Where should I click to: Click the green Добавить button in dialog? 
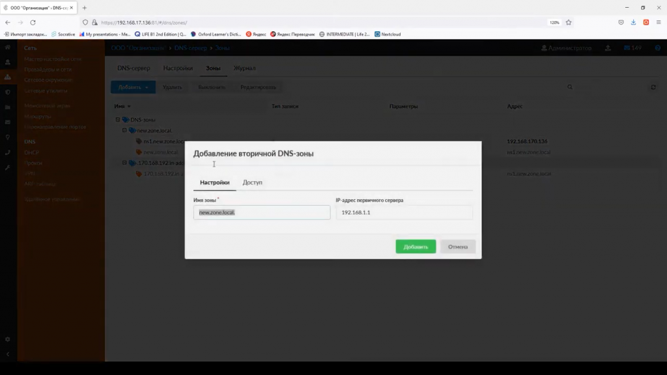pos(416,247)
